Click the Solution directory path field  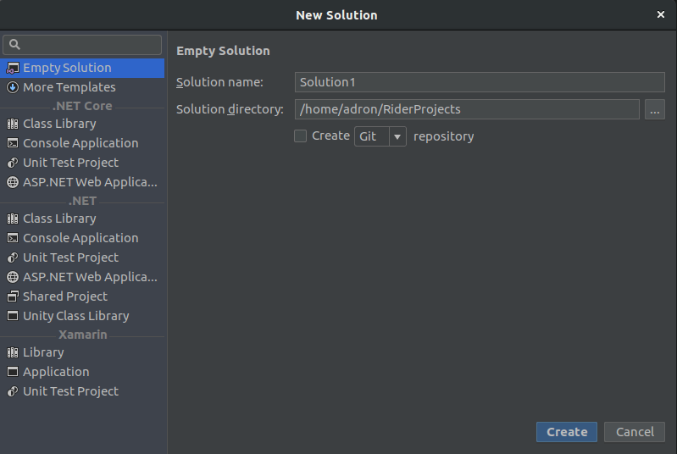(x=467, y=109)
